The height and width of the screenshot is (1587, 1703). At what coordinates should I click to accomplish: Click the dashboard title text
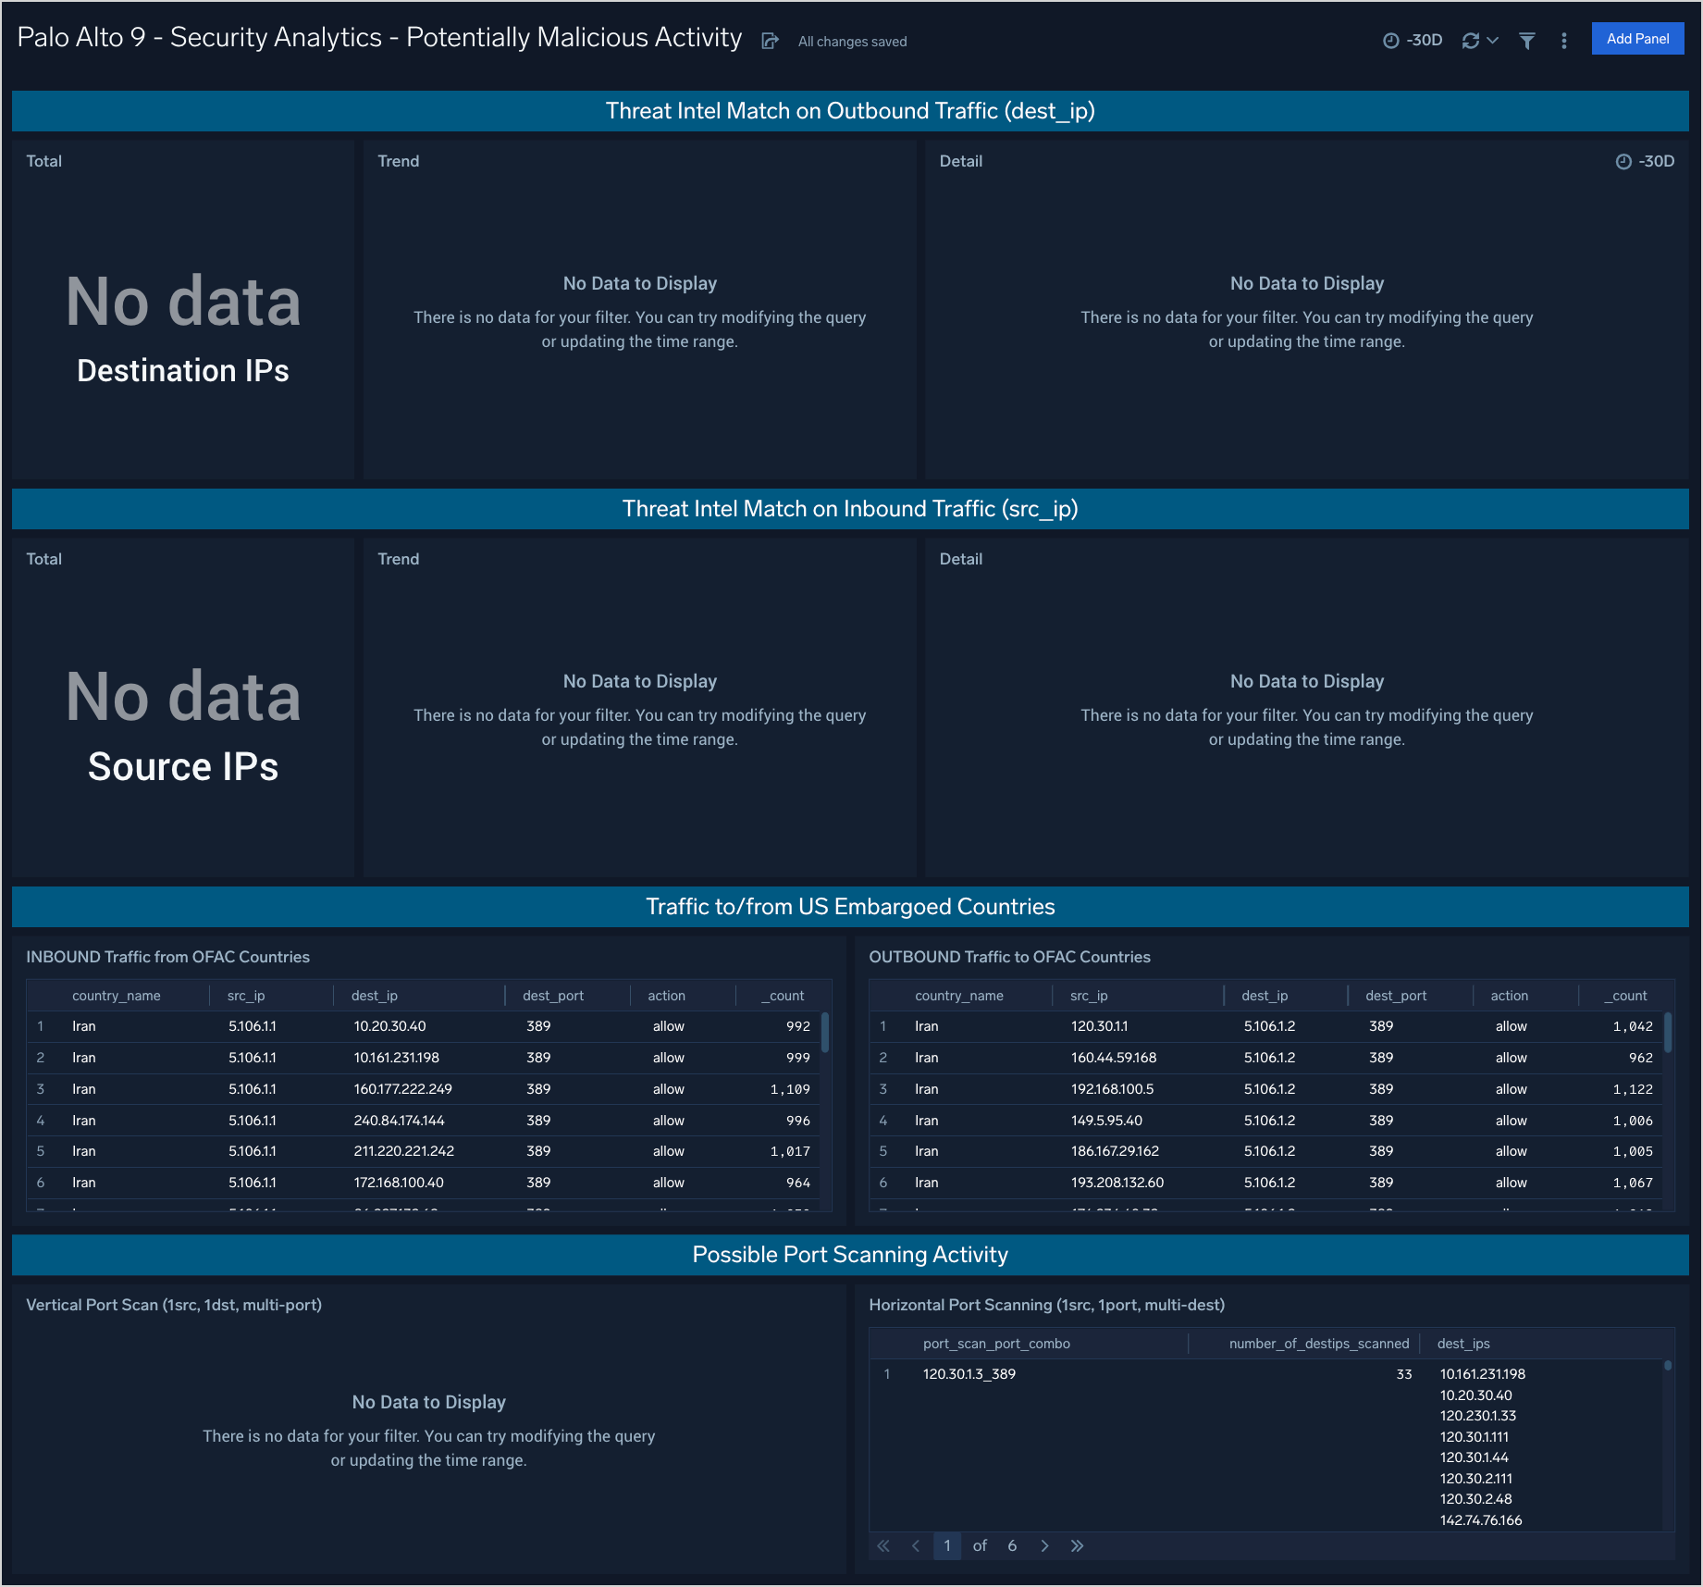378,37
